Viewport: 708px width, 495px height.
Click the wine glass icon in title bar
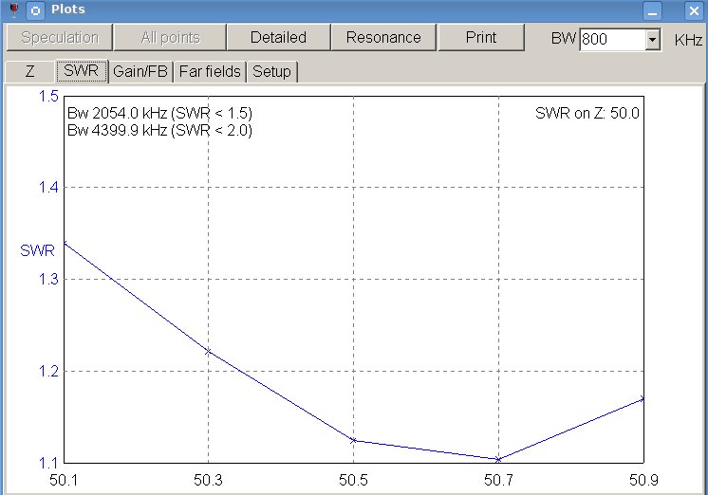click(x=13, y=10)
